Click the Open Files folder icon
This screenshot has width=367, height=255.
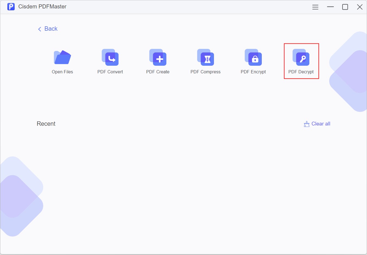(62, 57)
